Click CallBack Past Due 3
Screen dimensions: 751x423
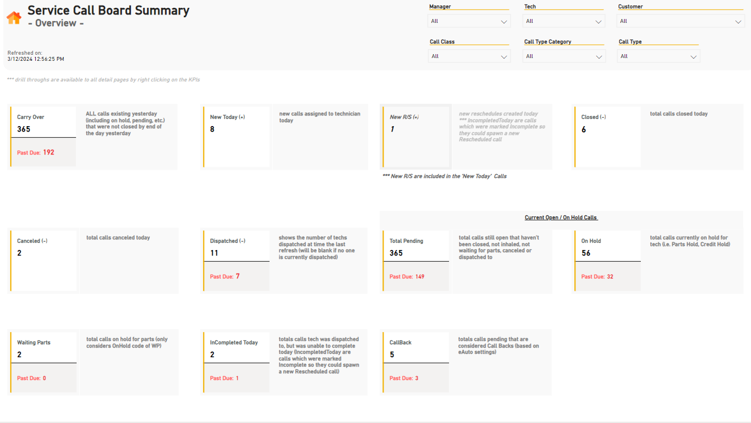404,378
